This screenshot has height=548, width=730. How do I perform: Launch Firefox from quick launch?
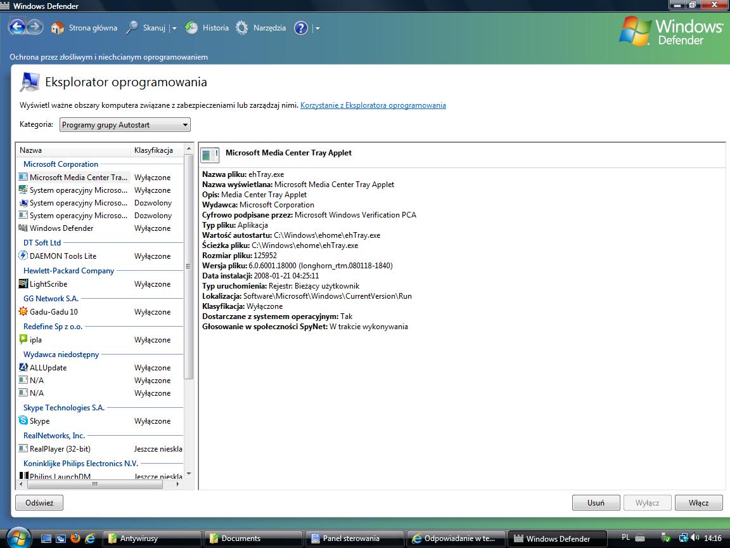click(x=75, y=538)
